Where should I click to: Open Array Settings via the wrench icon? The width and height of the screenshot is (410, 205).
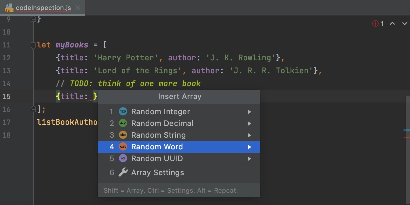[123, 172]
